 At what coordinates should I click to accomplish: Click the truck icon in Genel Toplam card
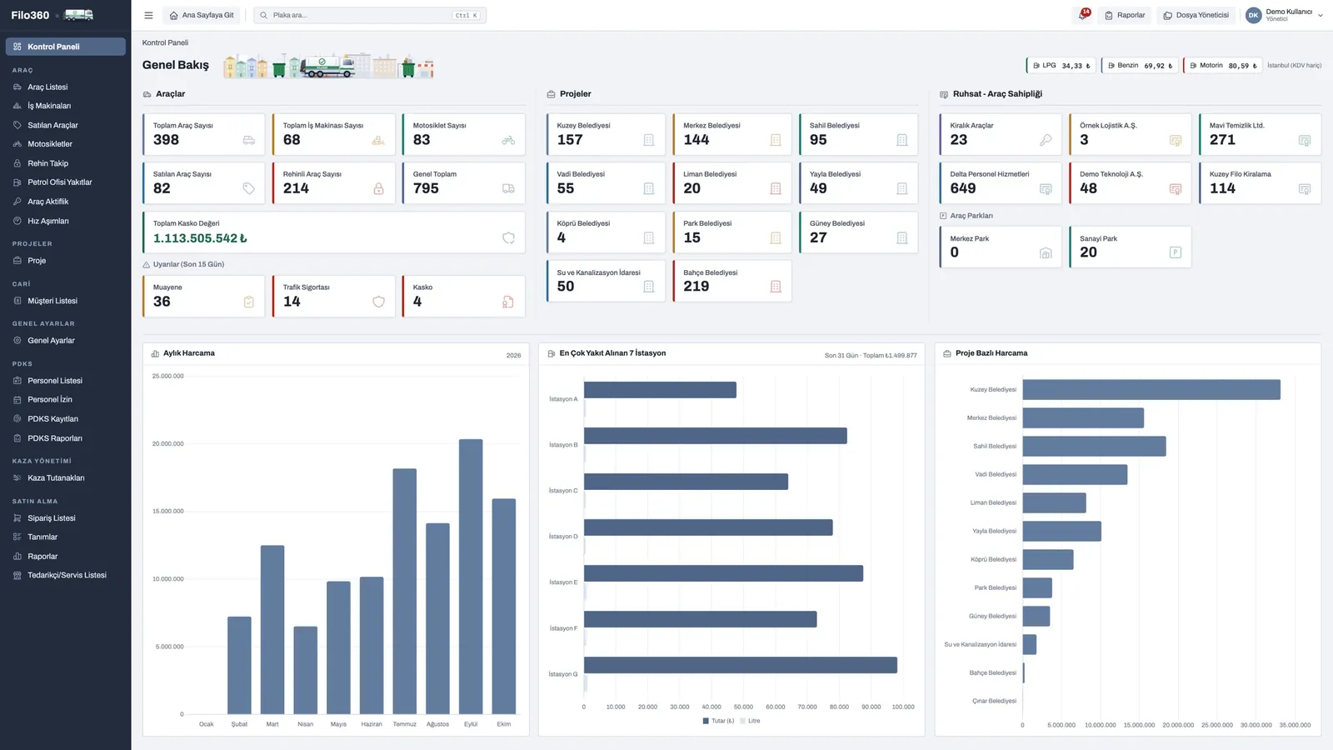508,189
